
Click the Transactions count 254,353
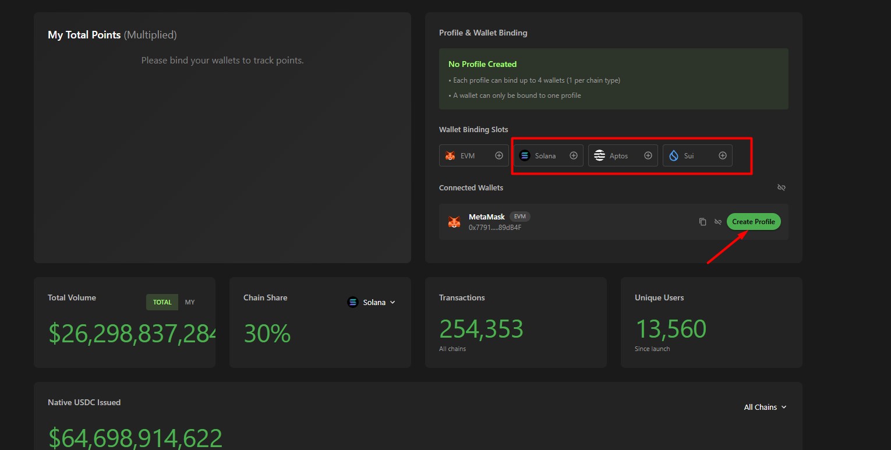(x=481, y=329)
